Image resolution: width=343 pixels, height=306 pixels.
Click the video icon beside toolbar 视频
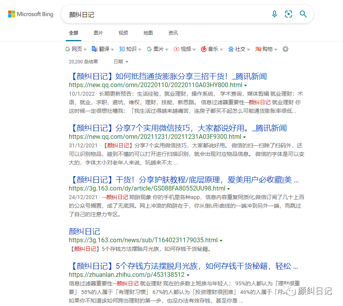[x=176, y=49]
